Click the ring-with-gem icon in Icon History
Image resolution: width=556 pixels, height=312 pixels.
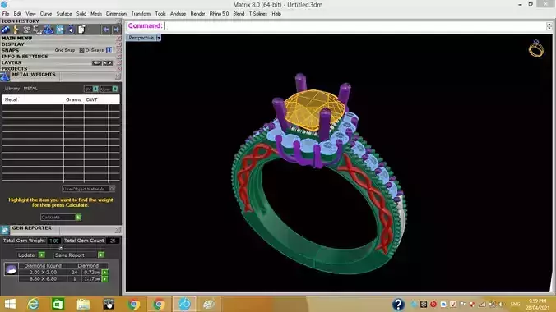tap(71, 30)
